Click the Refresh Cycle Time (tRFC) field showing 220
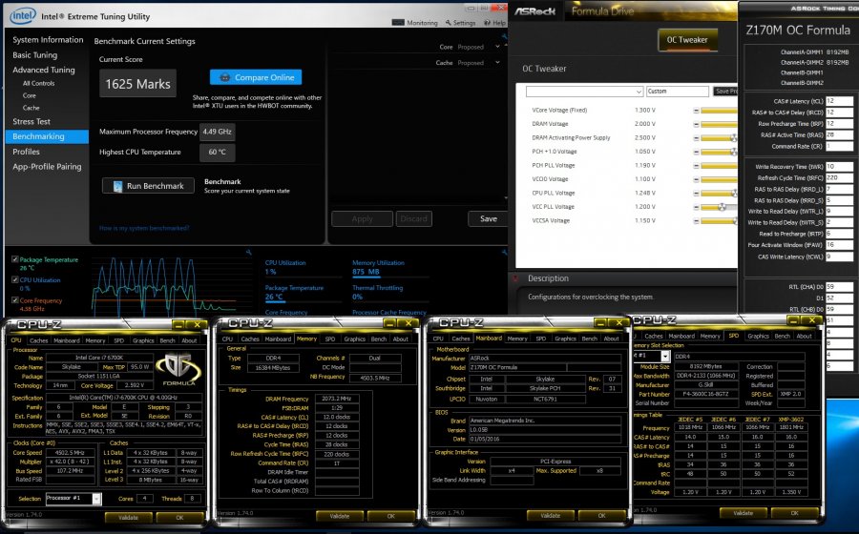Screen dimensions: 859x534 coord(840,177)
